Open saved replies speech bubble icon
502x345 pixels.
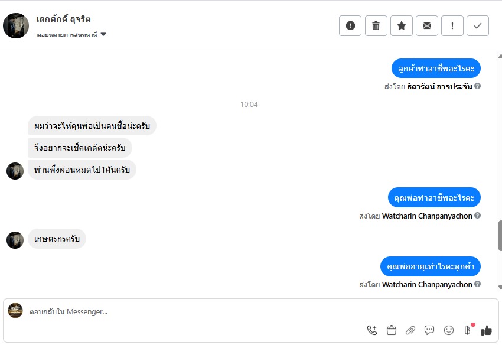click(x=429, y=330)
